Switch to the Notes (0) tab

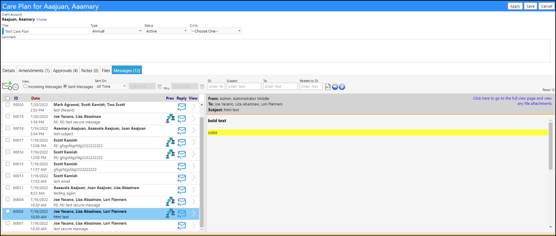pyautogui.click(x=90, y=70)
